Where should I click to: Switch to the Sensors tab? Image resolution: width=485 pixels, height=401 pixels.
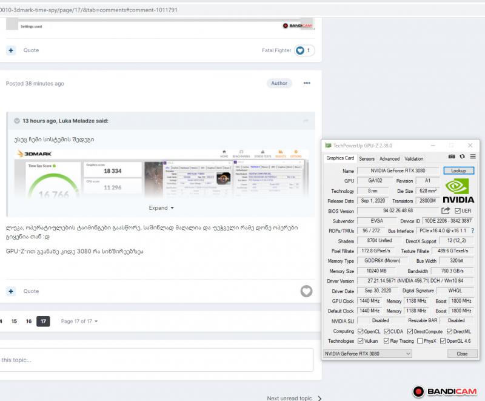[x=366, y=159]
